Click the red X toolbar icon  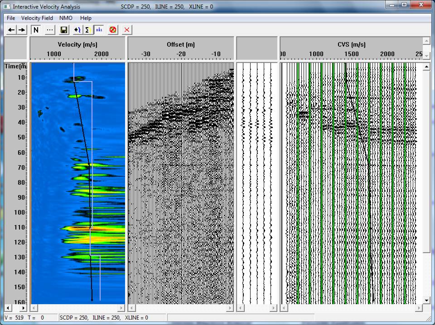tap(127, 30)
